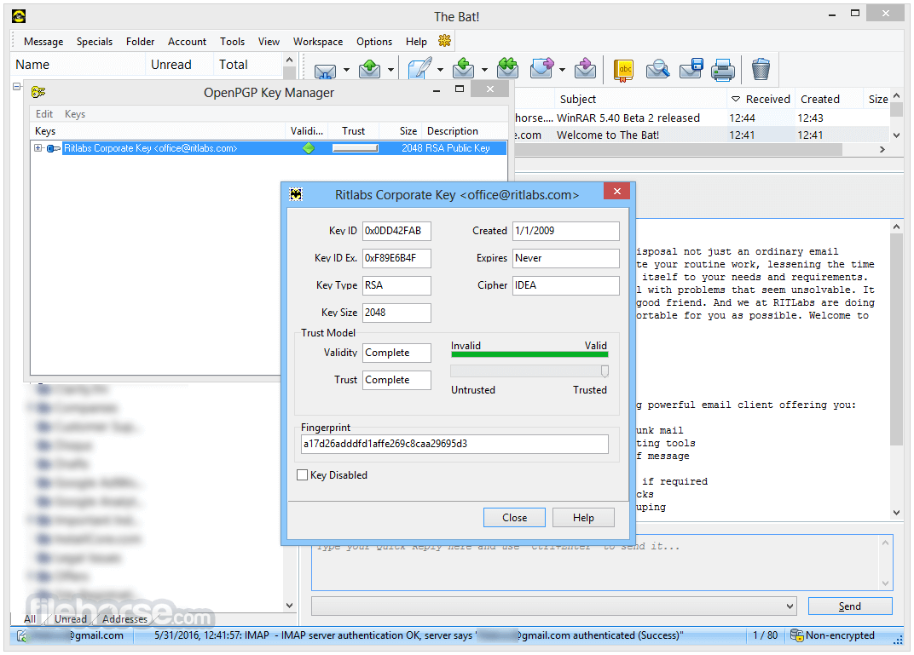This screenshot has width=914, height=655.
Task: Open the Options menu
Action: (x=374, y=42)
